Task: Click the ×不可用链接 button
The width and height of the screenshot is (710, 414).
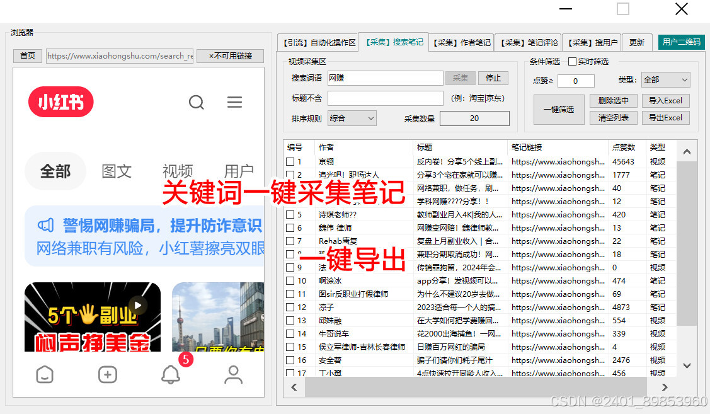Action: 230,55
